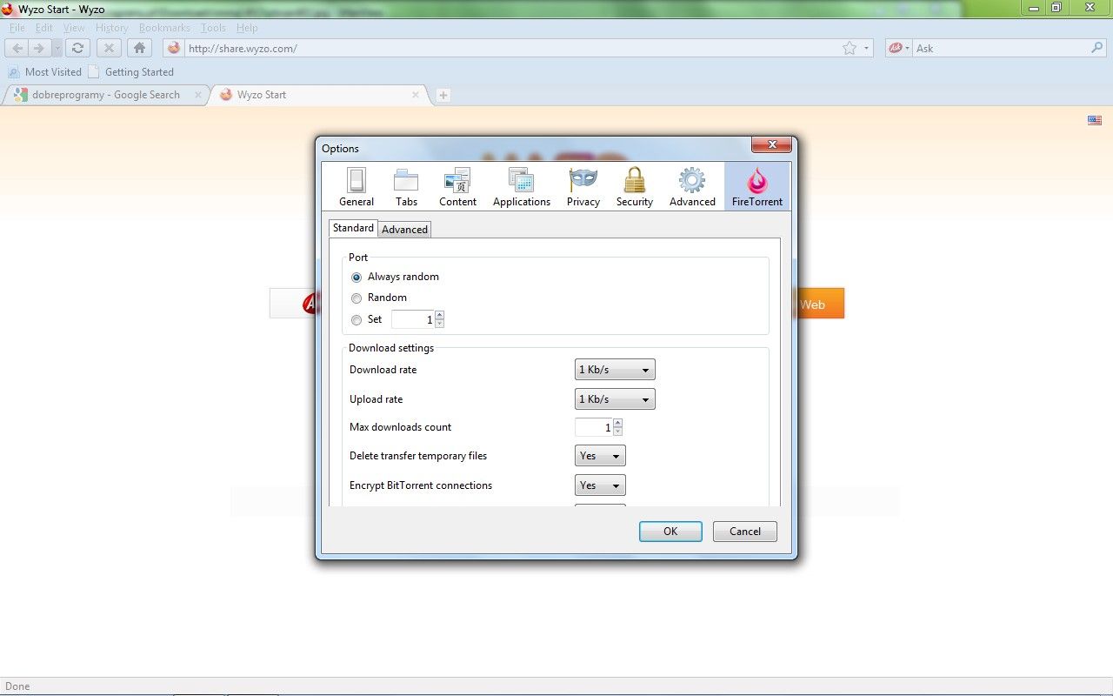1113x696 pixels.
Task: Start the search with the magnifier icon
Action: [1097, 49]
